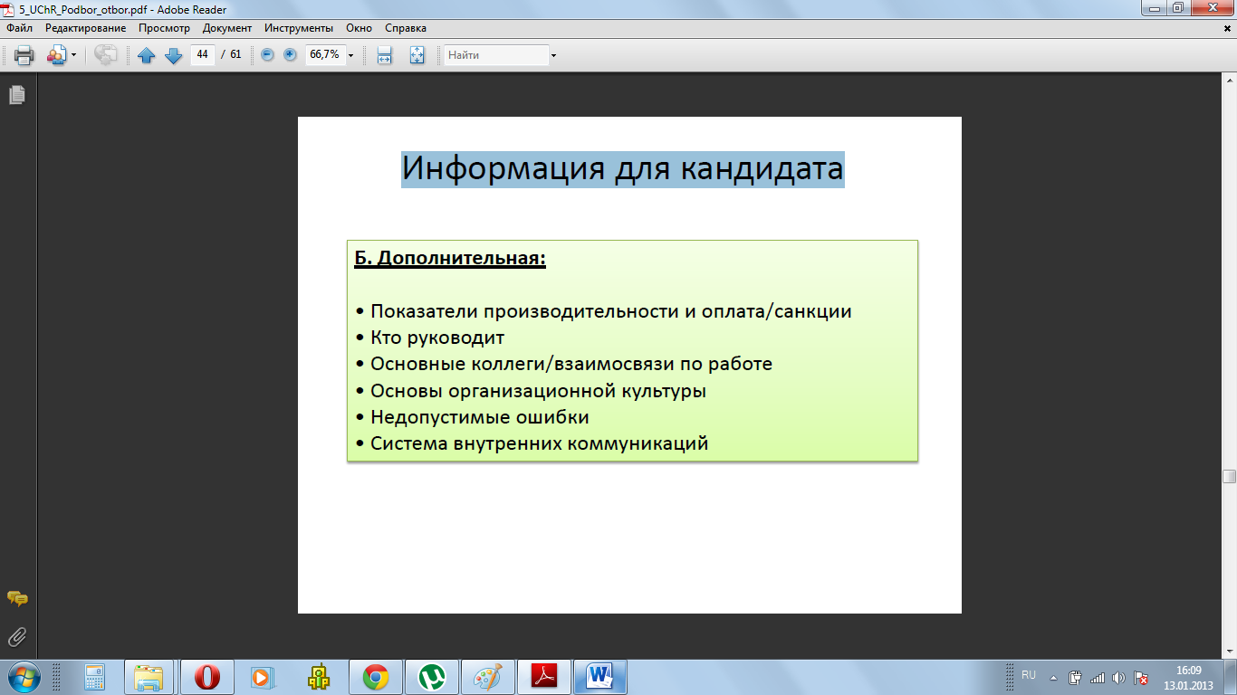Go to previous page with up arrow

click(147, 55)
